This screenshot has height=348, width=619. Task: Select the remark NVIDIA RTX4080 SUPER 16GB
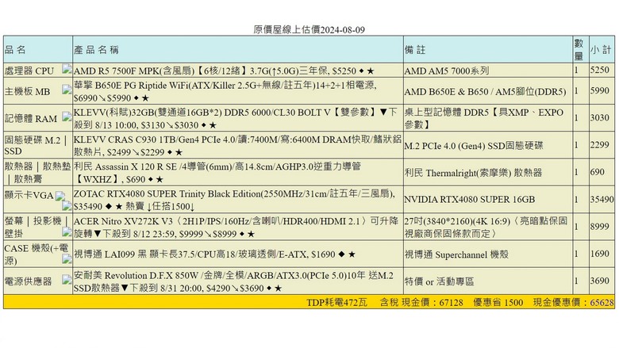469,200
